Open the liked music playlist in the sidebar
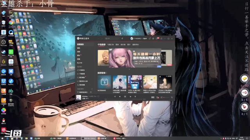Image resolution: width=250 pixels, height=140 pixels. pyautogui.click(x=83, y=92)
